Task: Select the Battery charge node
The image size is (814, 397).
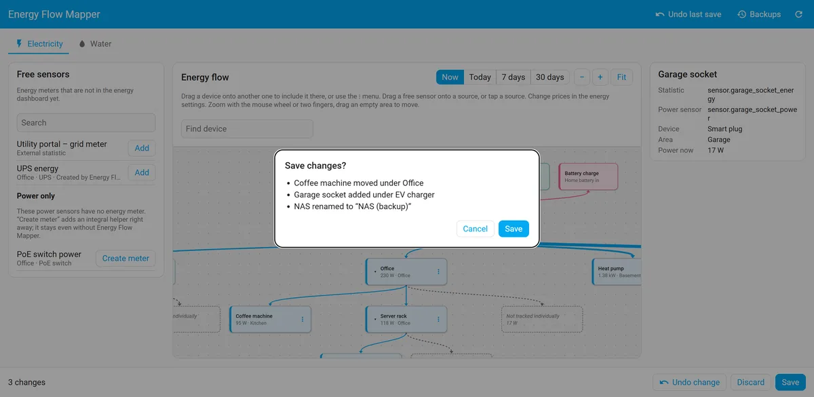Action: click(588, 176)
